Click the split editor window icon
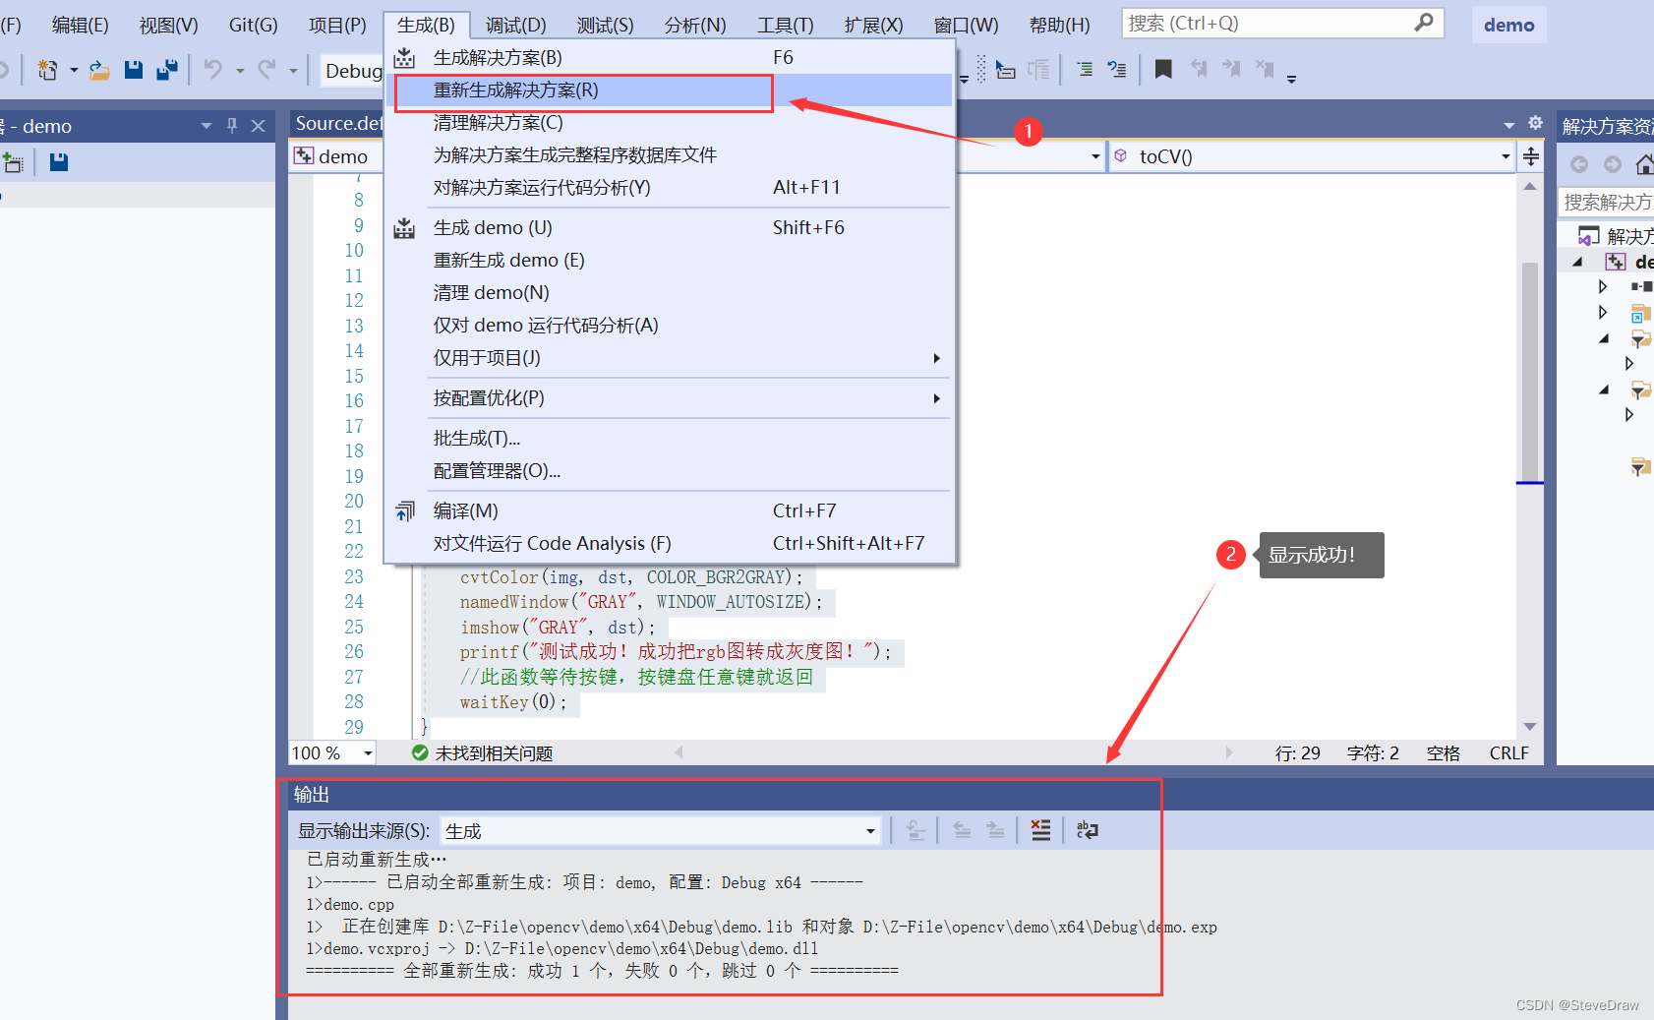 1531,156
